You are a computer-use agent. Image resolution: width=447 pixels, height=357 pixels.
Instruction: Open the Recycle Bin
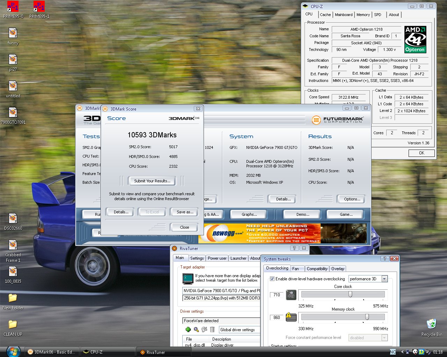click(x=432, y=327)
